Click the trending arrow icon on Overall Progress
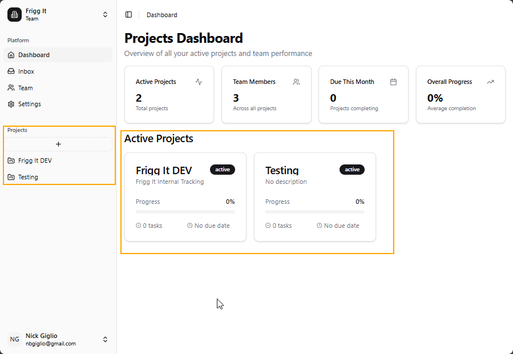 click(490, 82)
